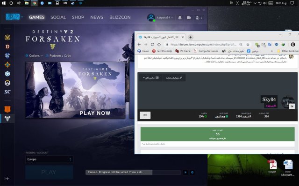This screenshot has width=299, height=186.
Task: Expand the Destiny 2 Options dropdown
Action: pyautogui.click(x=34, y=56)
